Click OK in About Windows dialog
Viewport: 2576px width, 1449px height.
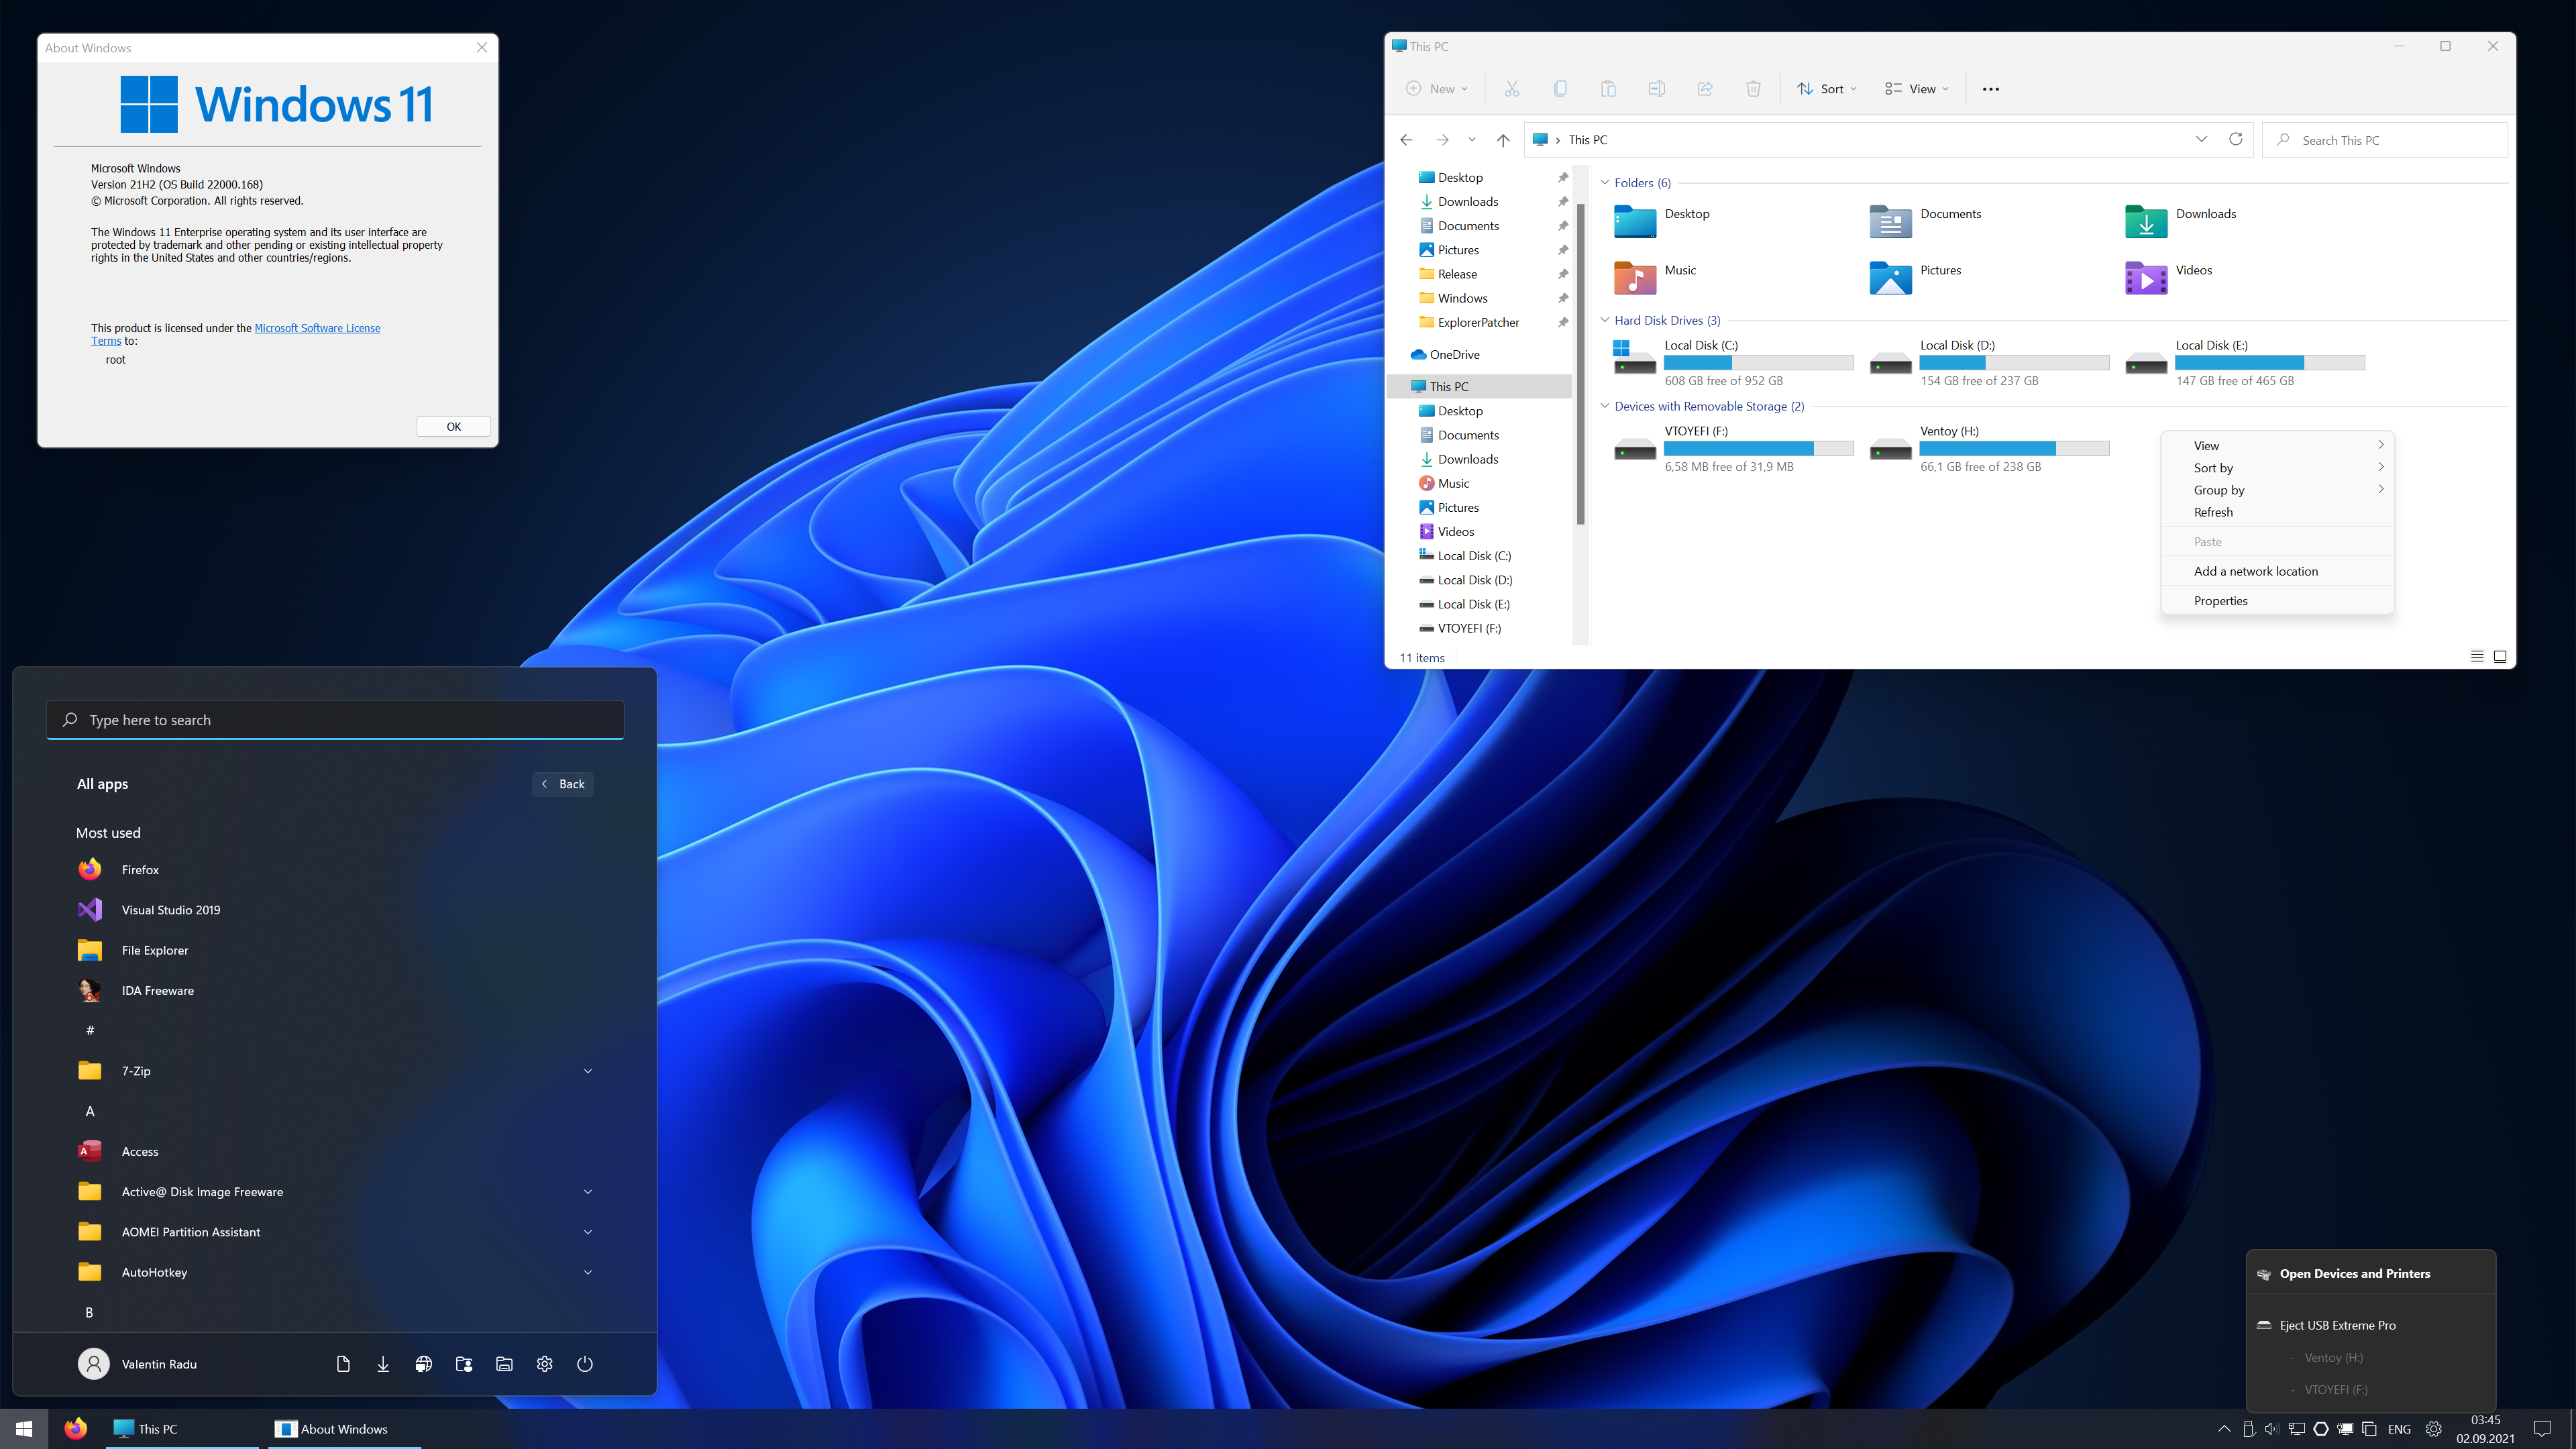(453, 427)
